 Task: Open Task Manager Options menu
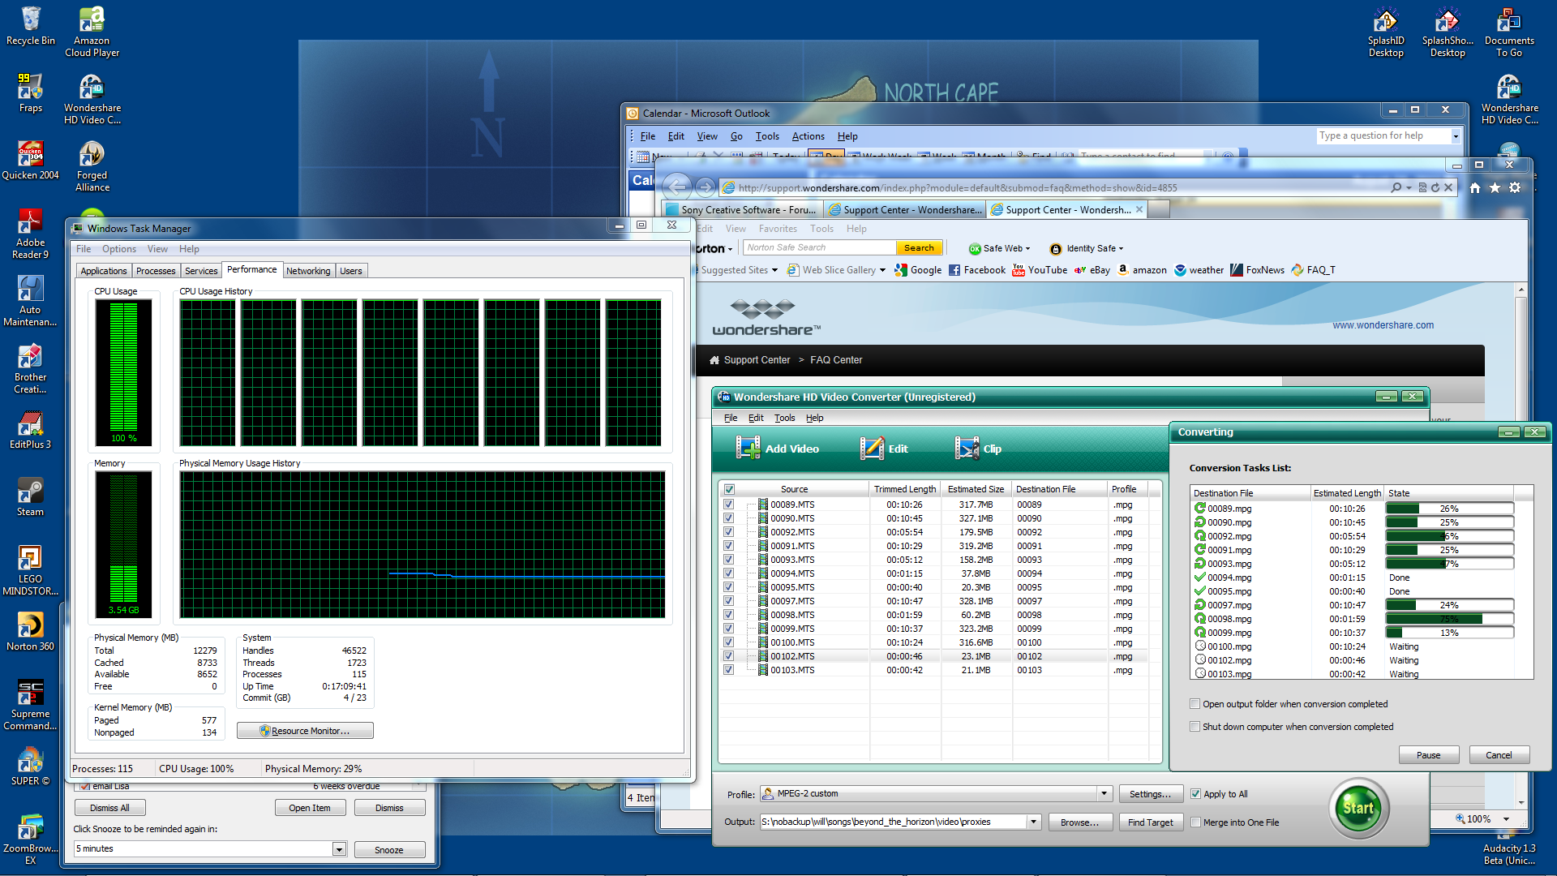(119, 249)
